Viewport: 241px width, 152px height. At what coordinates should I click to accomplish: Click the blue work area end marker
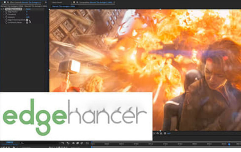[x=229, y=144]
